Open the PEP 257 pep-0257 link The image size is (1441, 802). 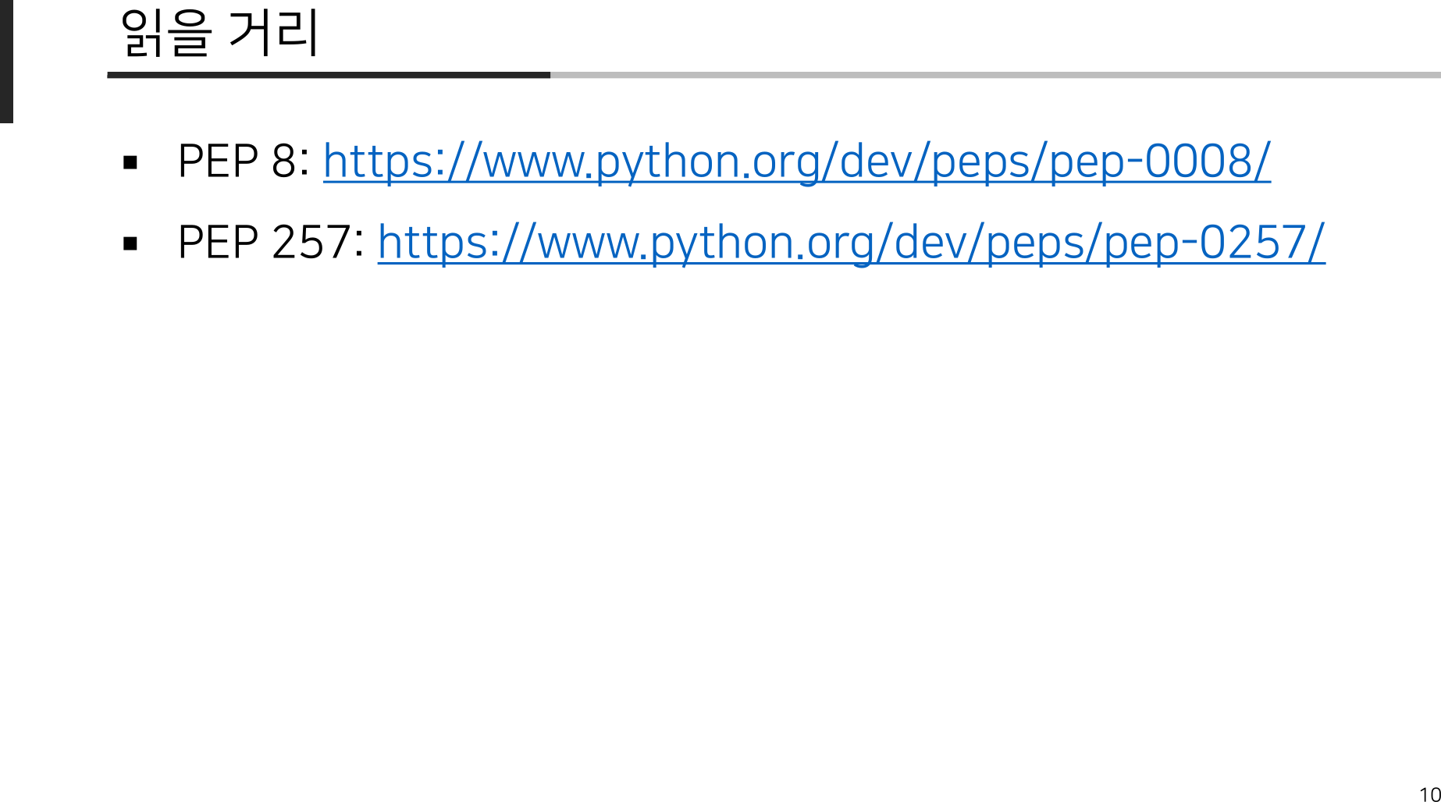click(851, 242)
